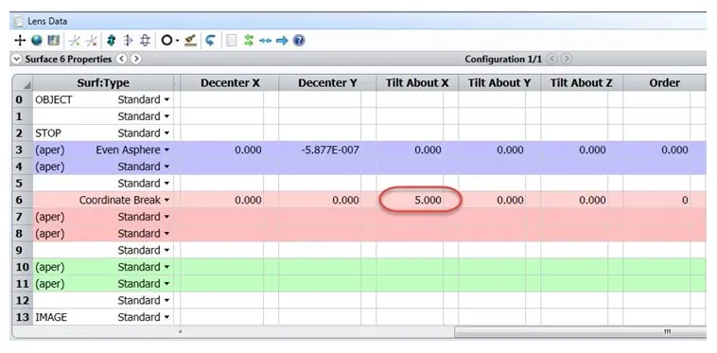Click the green double-arrow refresh icon
Image resolution: width=717 pixels, height=353 pixels.
coord(248,41)
